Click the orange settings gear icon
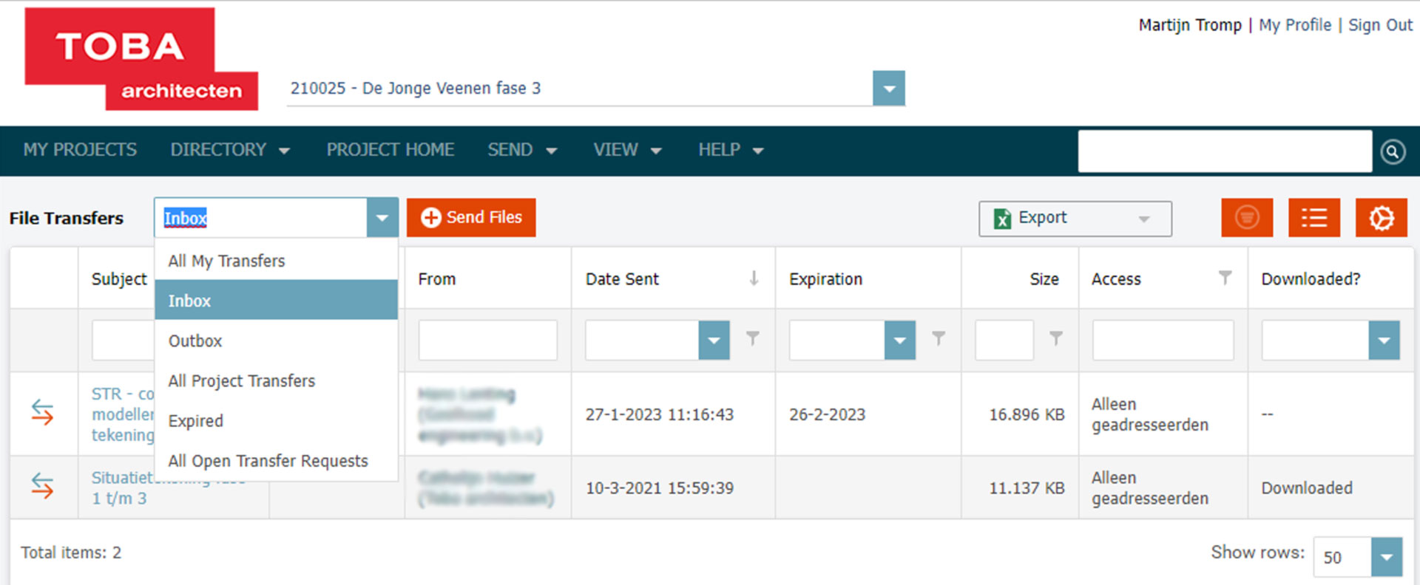This screenshot has width=1420, height=585. [1381, 218]
